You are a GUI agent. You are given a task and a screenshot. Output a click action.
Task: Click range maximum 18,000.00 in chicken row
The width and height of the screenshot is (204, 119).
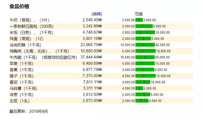click(x=163, y=51)
